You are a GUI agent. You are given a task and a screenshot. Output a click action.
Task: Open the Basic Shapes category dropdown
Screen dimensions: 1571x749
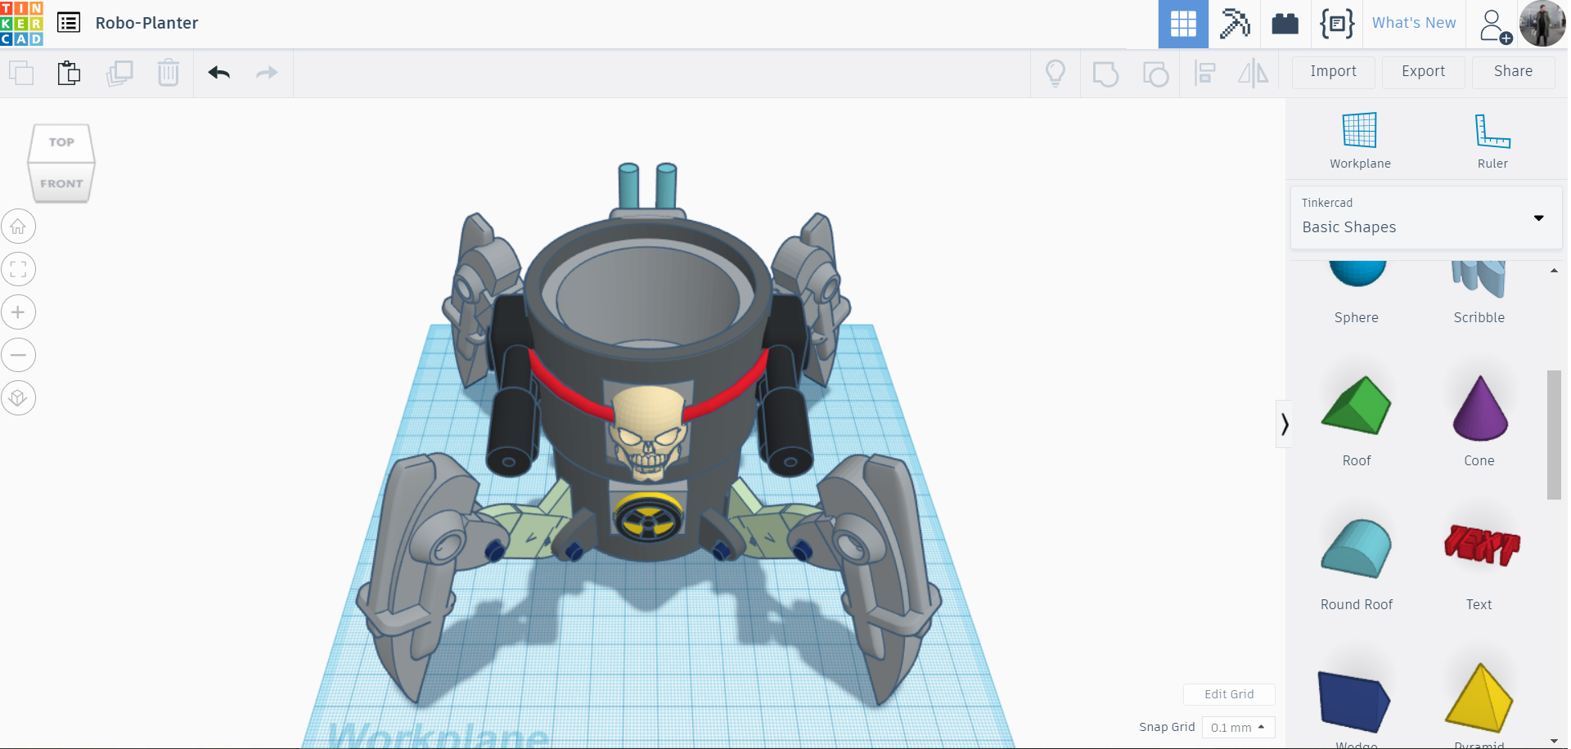tap(1426, 218)
